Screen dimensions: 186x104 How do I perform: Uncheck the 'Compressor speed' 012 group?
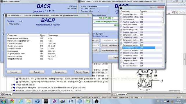[121, 42]
